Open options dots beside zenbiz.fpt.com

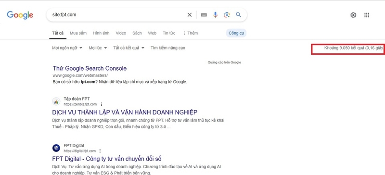pyautogui.click(x=102, y=104)
